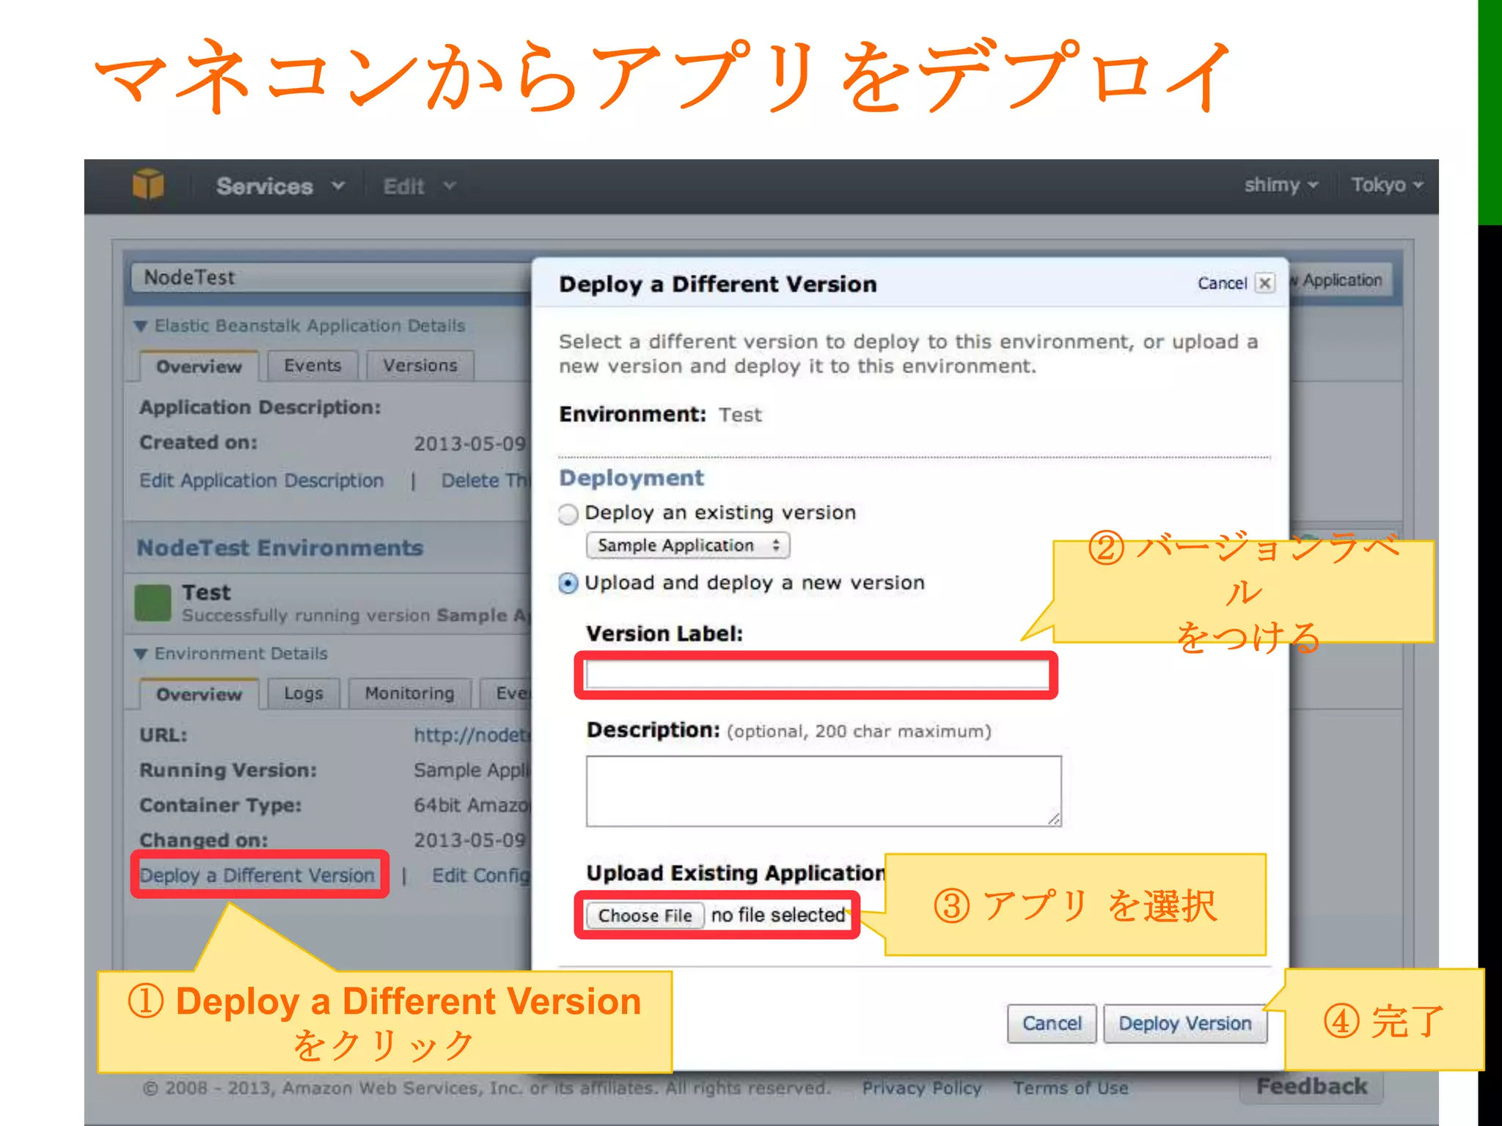
Task: Open the NodeTest application selector
Action: coord(331,278)
